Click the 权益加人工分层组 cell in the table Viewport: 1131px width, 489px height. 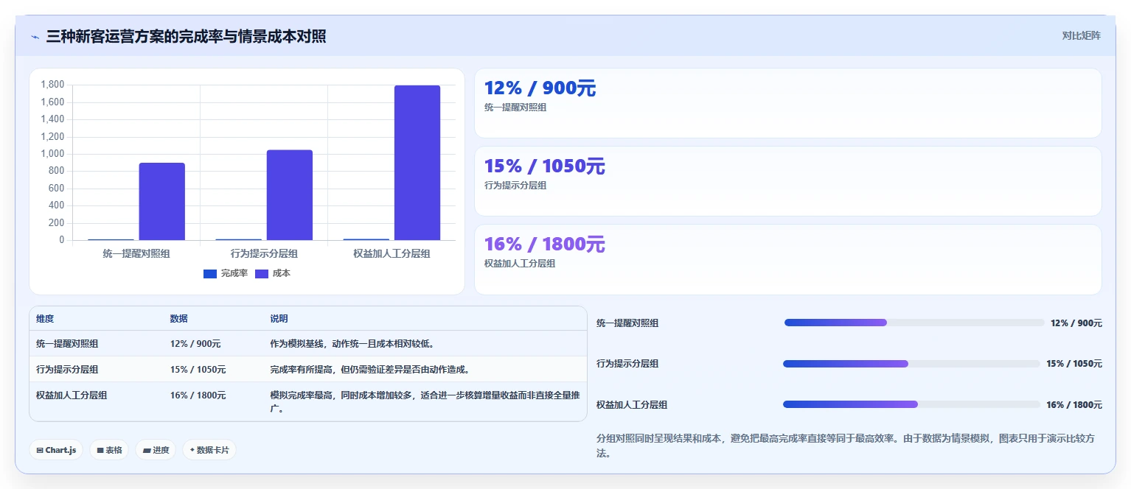click(x=72, y=395)
